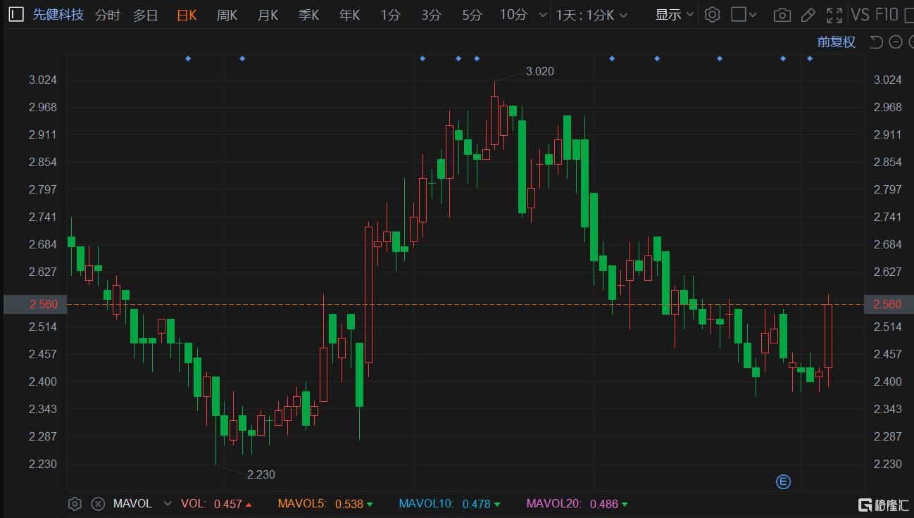Switch to the 多日 multi-day tab
The height and width of the screenshot is (518, 914).
point(146,15)
